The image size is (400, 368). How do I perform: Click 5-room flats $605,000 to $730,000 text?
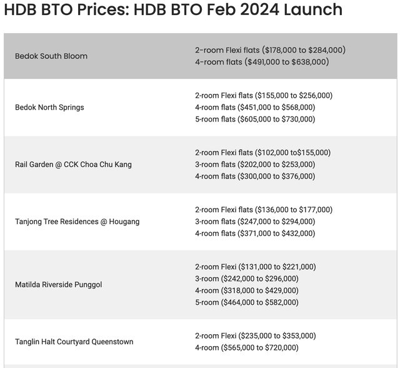pos(255,120)
